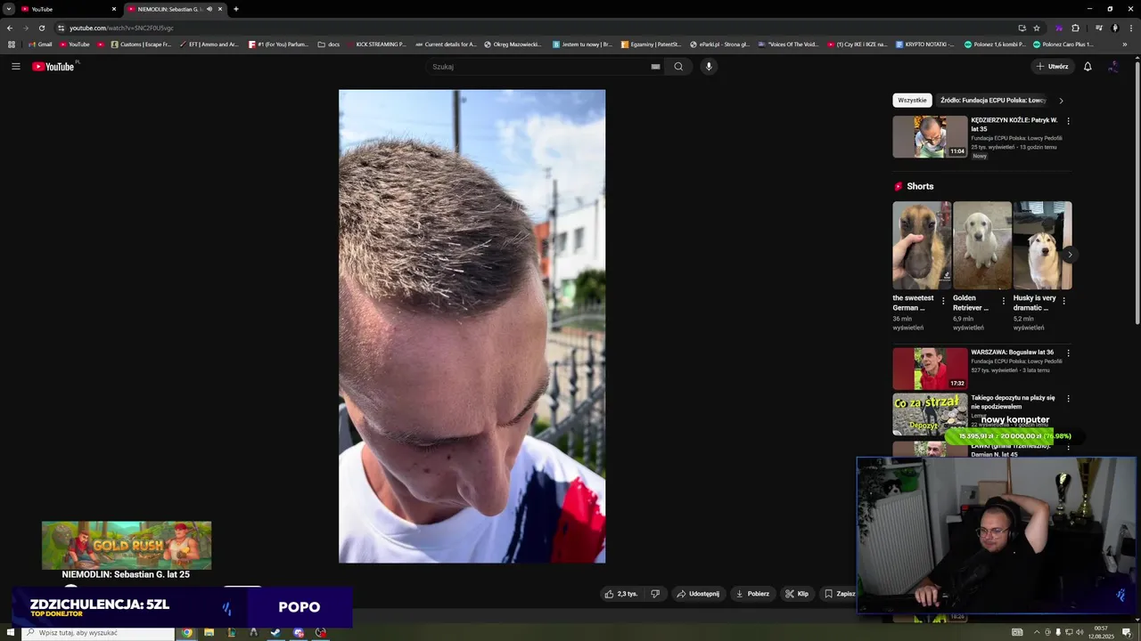Open a new browser tab
This screenshot has width=1141, height=641.
click(236, 9)
